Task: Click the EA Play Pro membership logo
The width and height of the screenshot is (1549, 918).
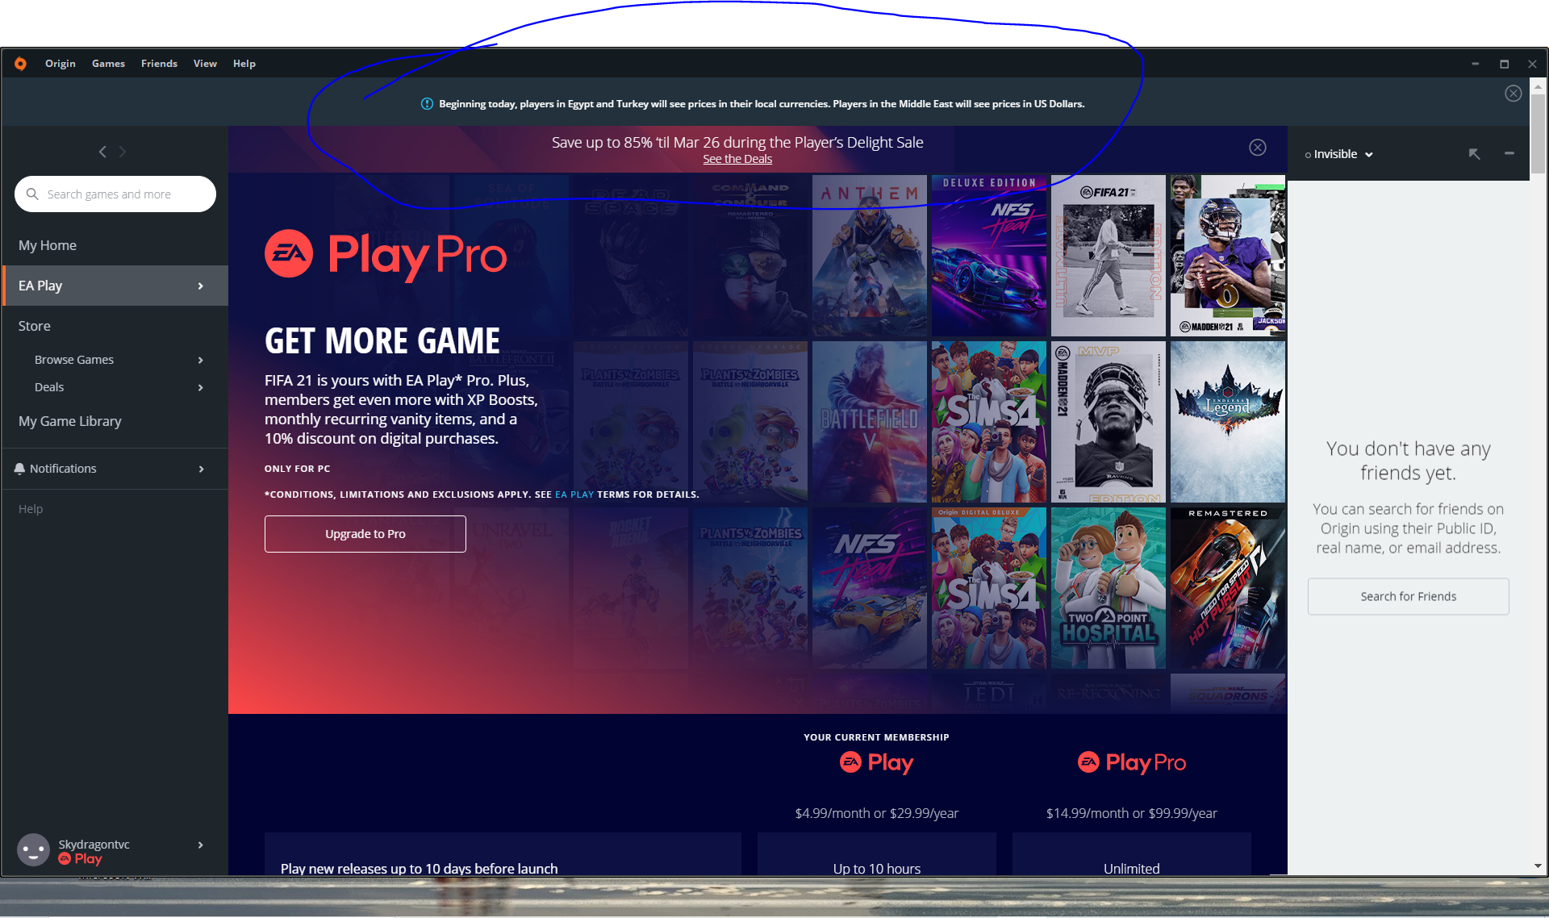Action: pos(1131,762)
